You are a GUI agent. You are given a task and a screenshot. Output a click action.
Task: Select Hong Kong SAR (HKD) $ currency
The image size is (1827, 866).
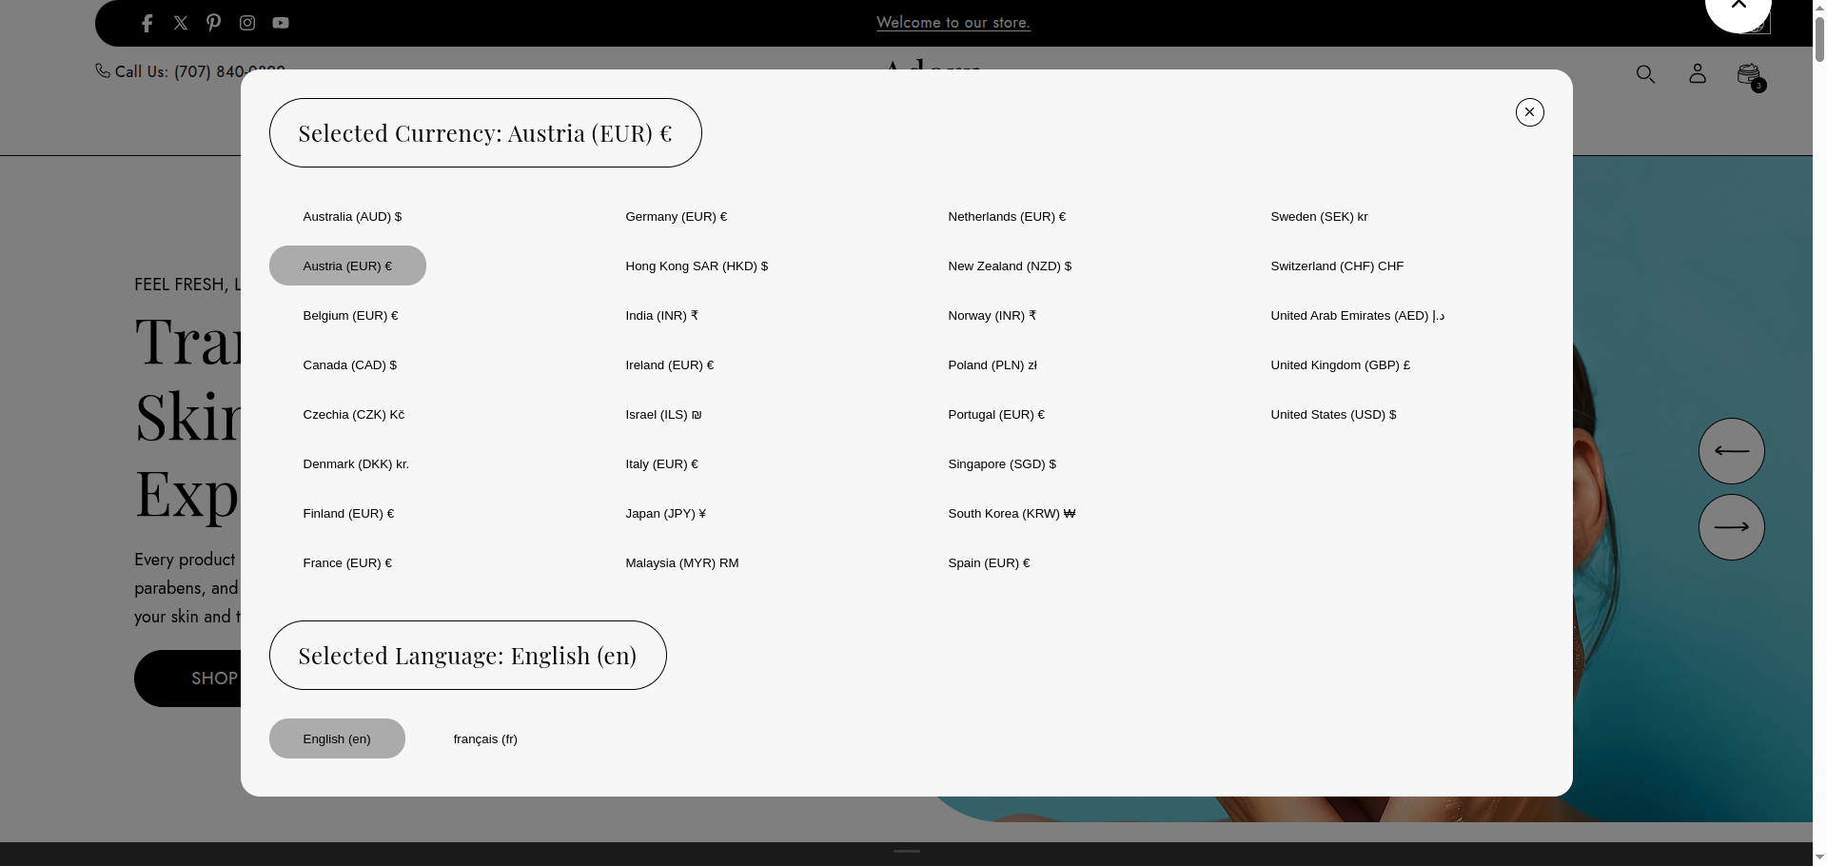pyautogui.click(x=697, y=266)
